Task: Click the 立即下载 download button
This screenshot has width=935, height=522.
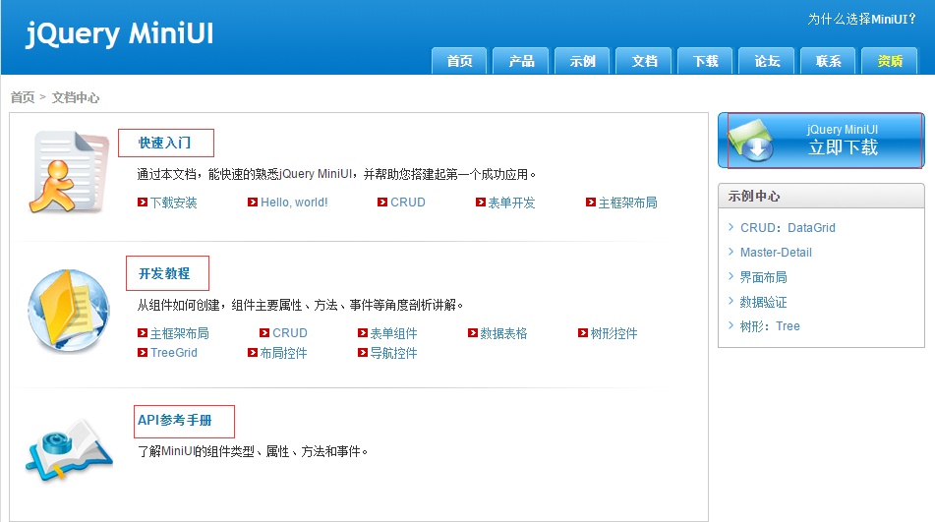Action: (822, 141)
